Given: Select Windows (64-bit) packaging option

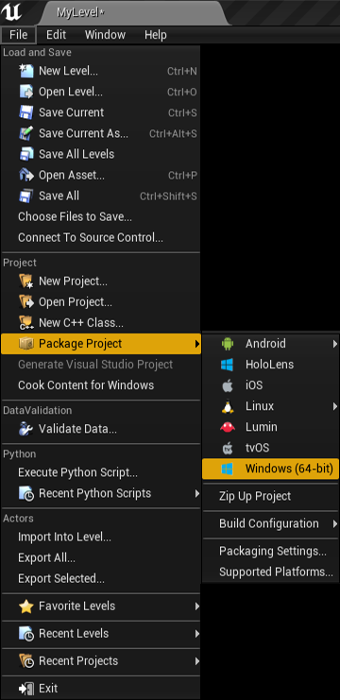Looking at the screenshot, I should (271, 469).
